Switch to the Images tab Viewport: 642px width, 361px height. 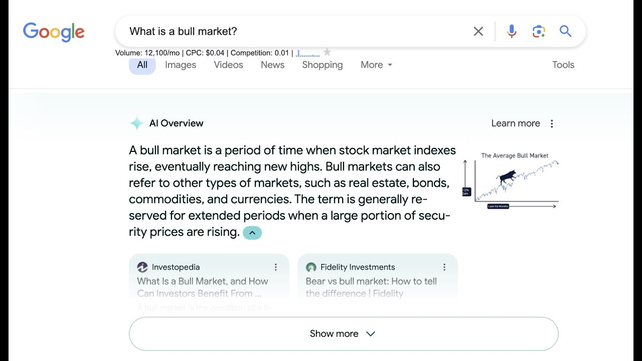(181, 65)
